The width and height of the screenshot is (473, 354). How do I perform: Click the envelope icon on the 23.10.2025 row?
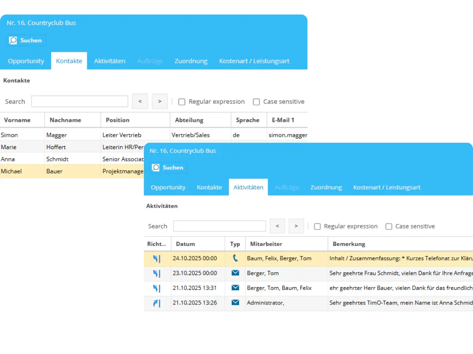tap(235, 273)
